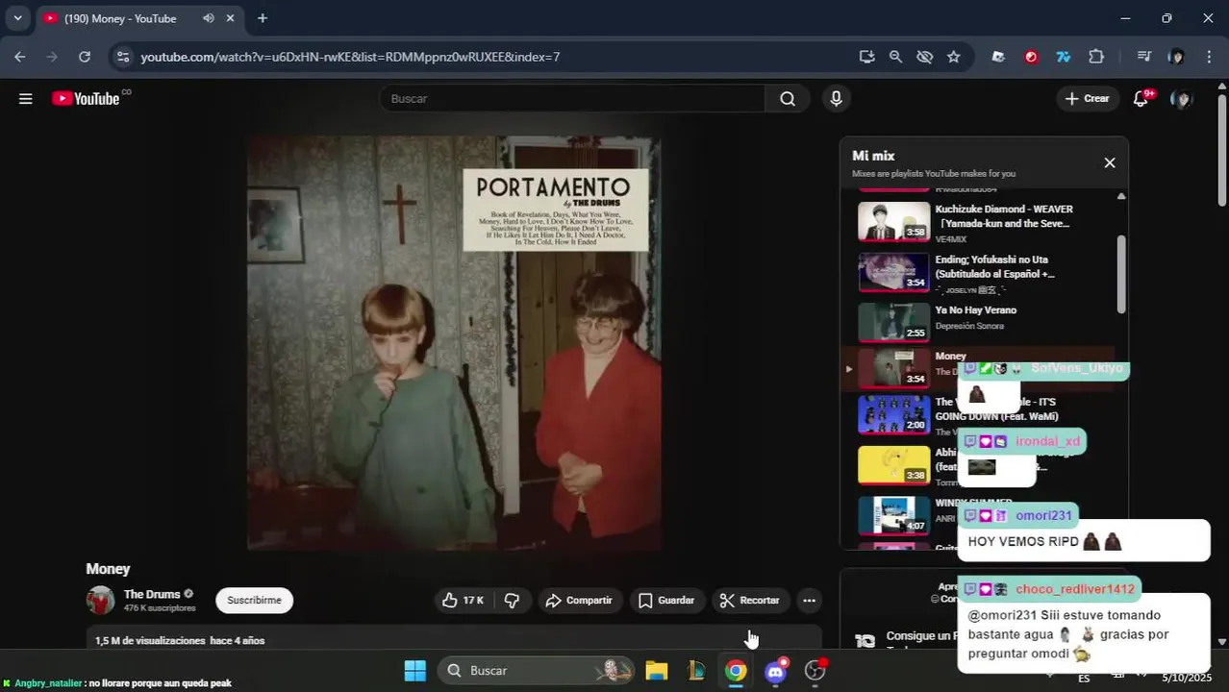Screen dimensions: 1229x692
Task: Open the Extensions puzzle menu
Action: pyautogui.click(x=1096, y=57)
